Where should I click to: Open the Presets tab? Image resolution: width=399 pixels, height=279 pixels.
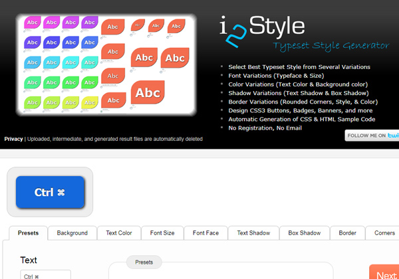pos(28,233)
